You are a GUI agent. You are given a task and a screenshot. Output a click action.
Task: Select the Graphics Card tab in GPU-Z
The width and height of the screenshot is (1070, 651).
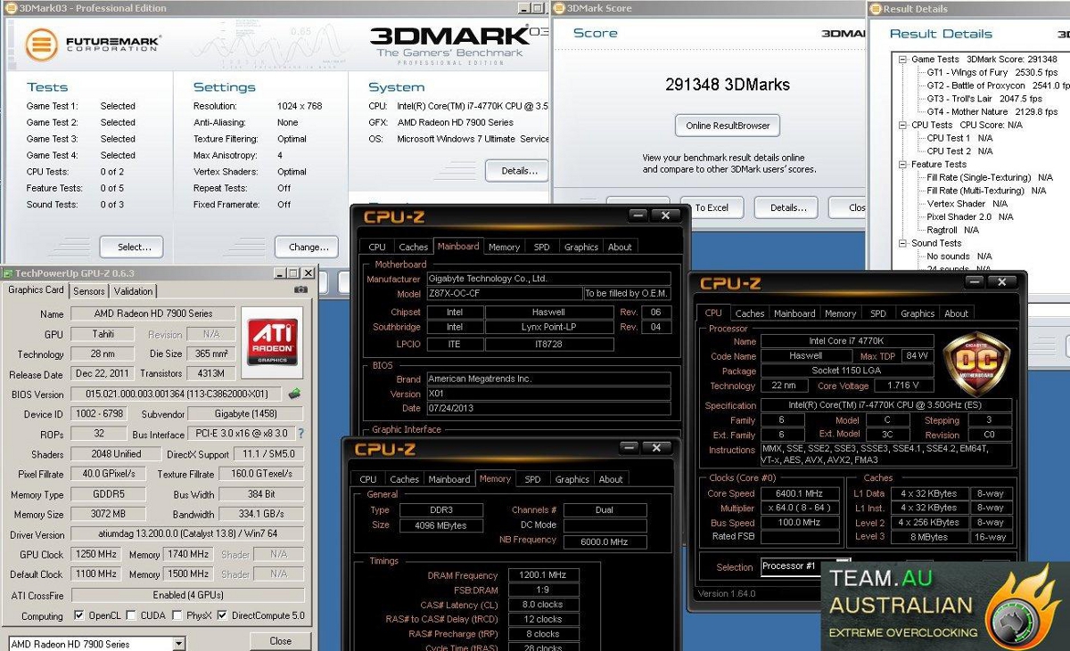[x=37, y=289]
